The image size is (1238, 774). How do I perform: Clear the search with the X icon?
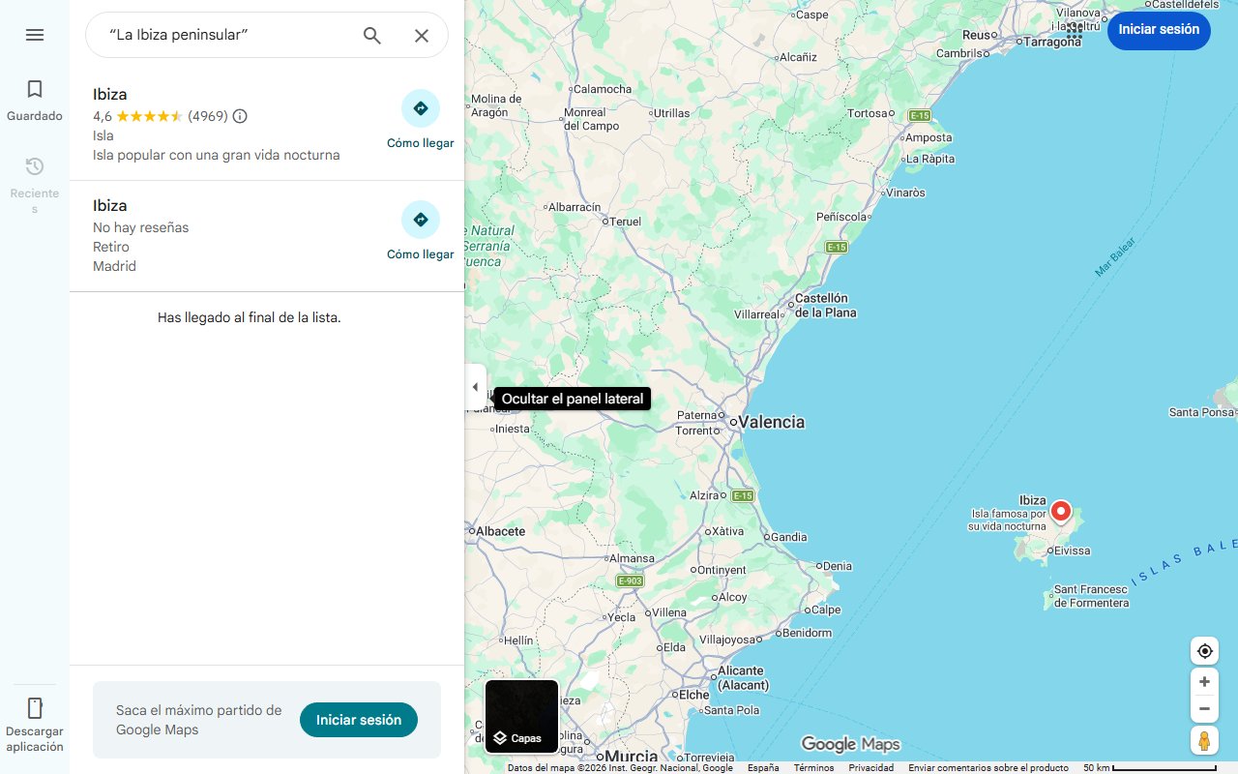pos(422,36)
